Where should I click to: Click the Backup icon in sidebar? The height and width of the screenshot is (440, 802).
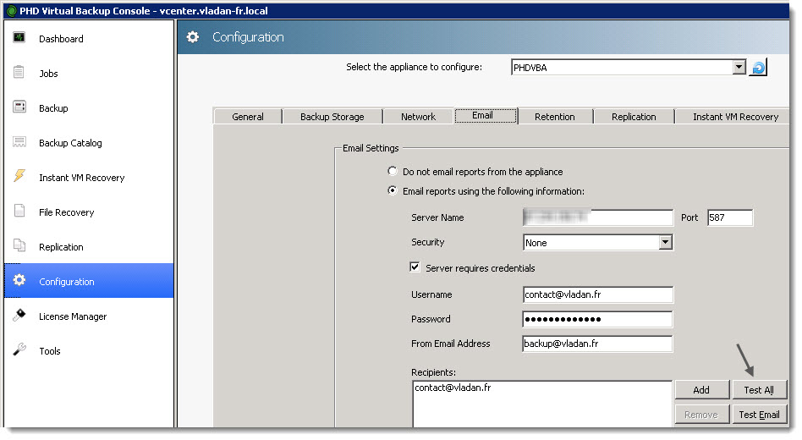coord(19,107)
